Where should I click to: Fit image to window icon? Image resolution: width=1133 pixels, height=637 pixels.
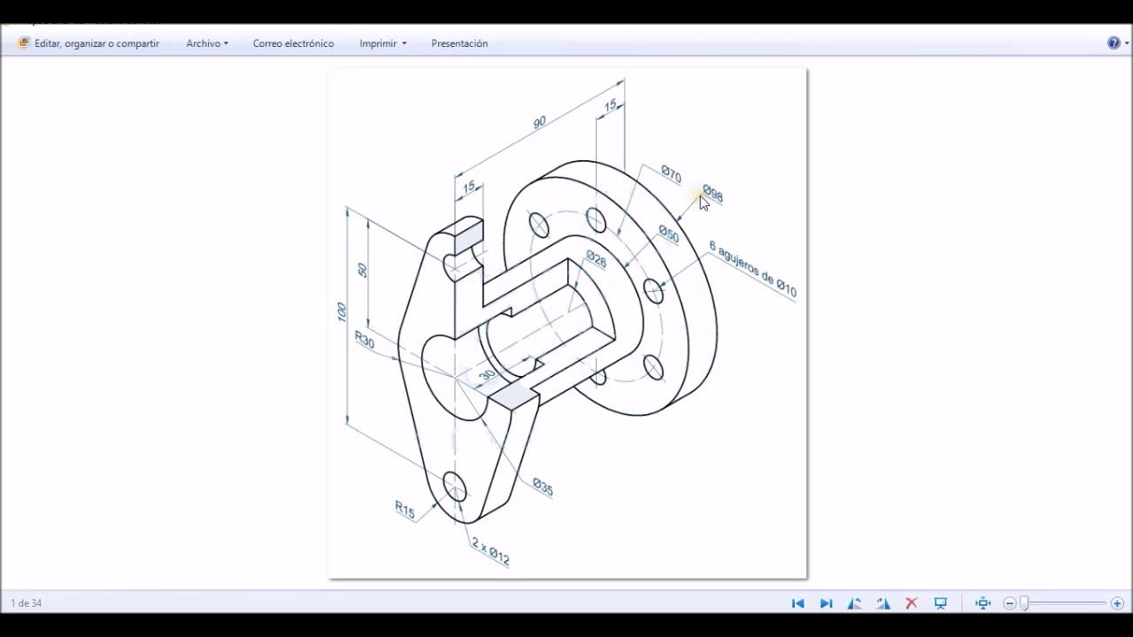(983, 603)
